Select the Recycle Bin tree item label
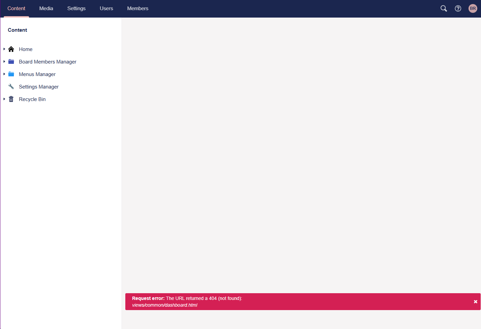Screen dimensions: 481x329 32,99
